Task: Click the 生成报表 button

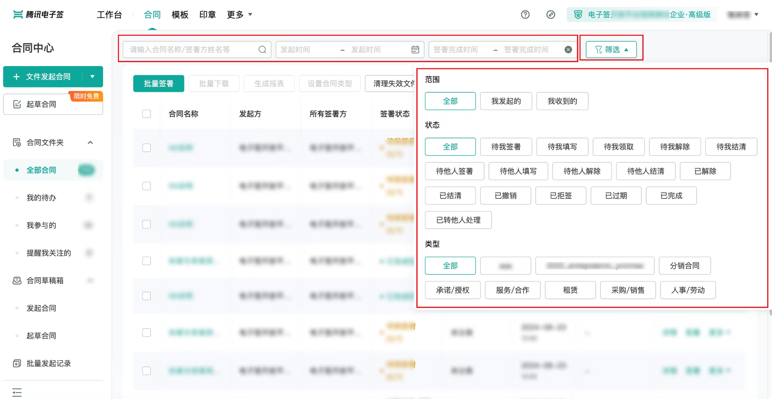Action: click(269, 84)
